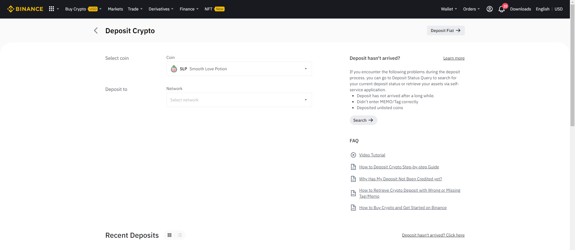The height and width of the screenshot is (250, 575).
Task: Click the Deposit hasn't arrived? heading
Action: (375, 58)
